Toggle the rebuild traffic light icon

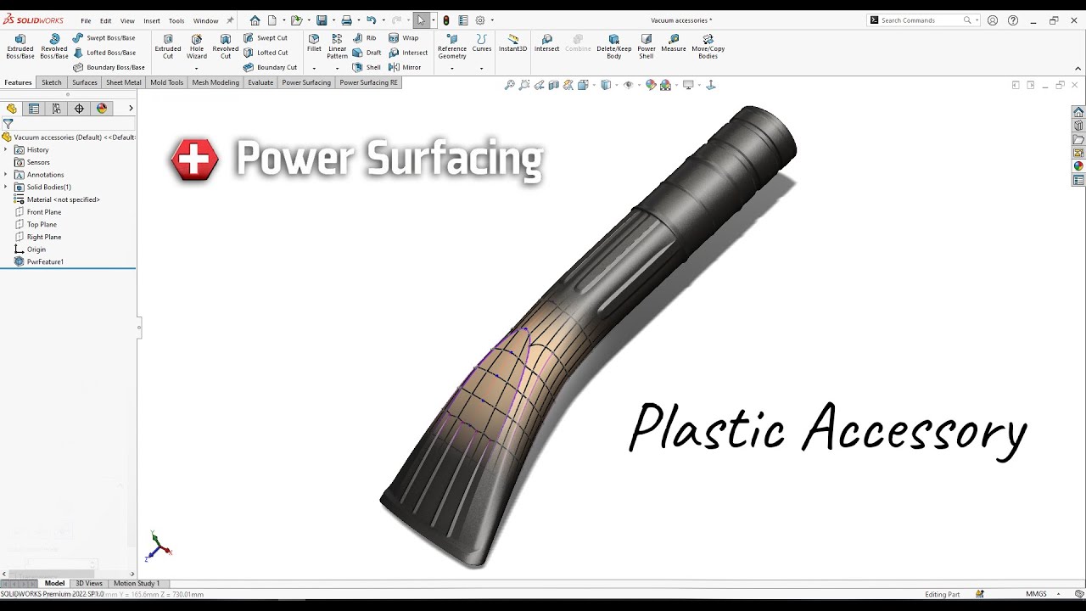(x=446, y=20)
